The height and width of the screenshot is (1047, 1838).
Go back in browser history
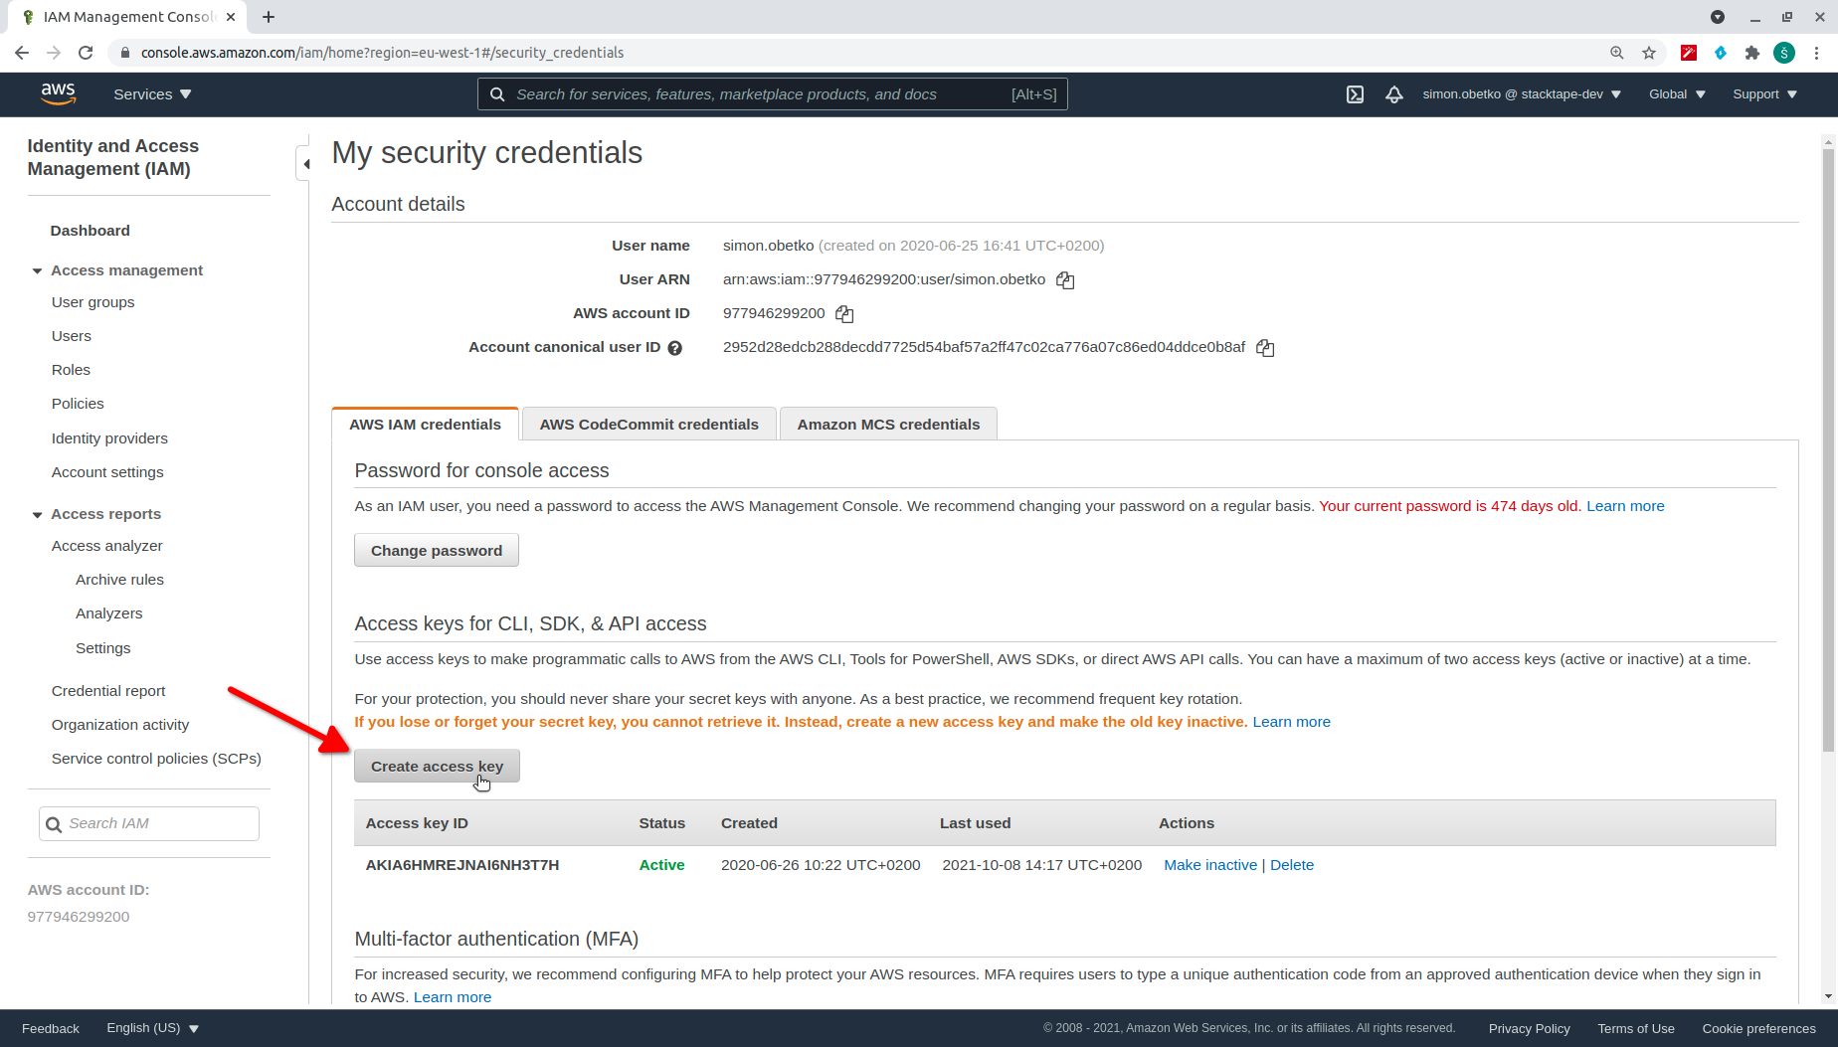pos(22,53)
